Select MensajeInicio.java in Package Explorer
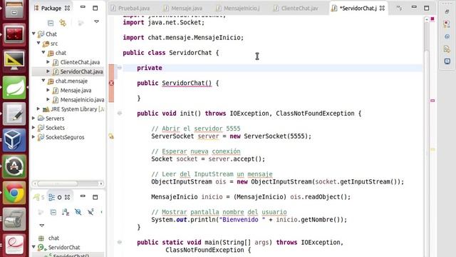The width and height of the screenshot is (456, 257). pos(83,100)
